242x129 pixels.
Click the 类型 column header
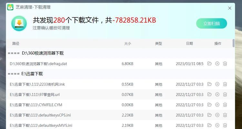tap(158, 44)
